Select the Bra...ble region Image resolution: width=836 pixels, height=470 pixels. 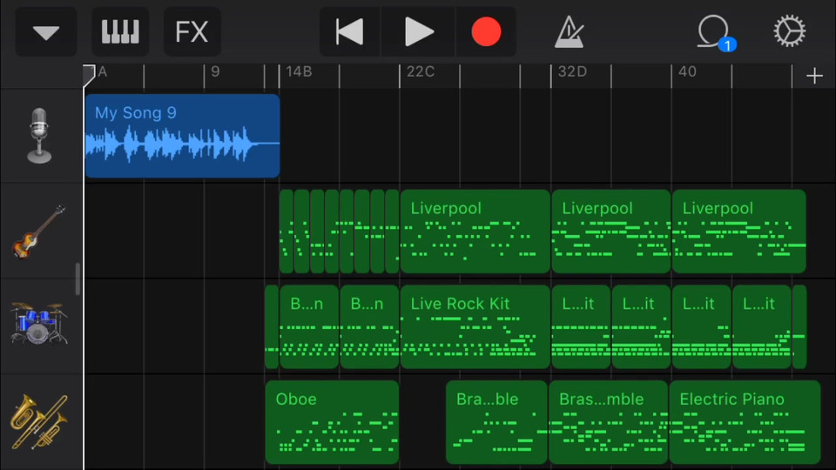pyautogui.click(x=496, y=422)
